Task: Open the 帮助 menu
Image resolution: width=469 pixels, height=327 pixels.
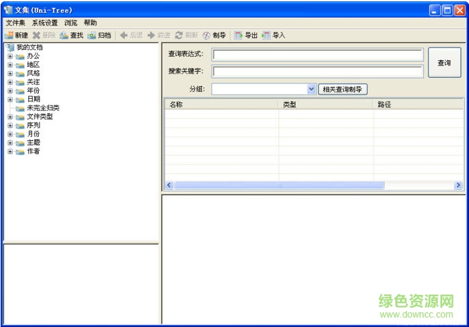Action: (x=90, y=23)
